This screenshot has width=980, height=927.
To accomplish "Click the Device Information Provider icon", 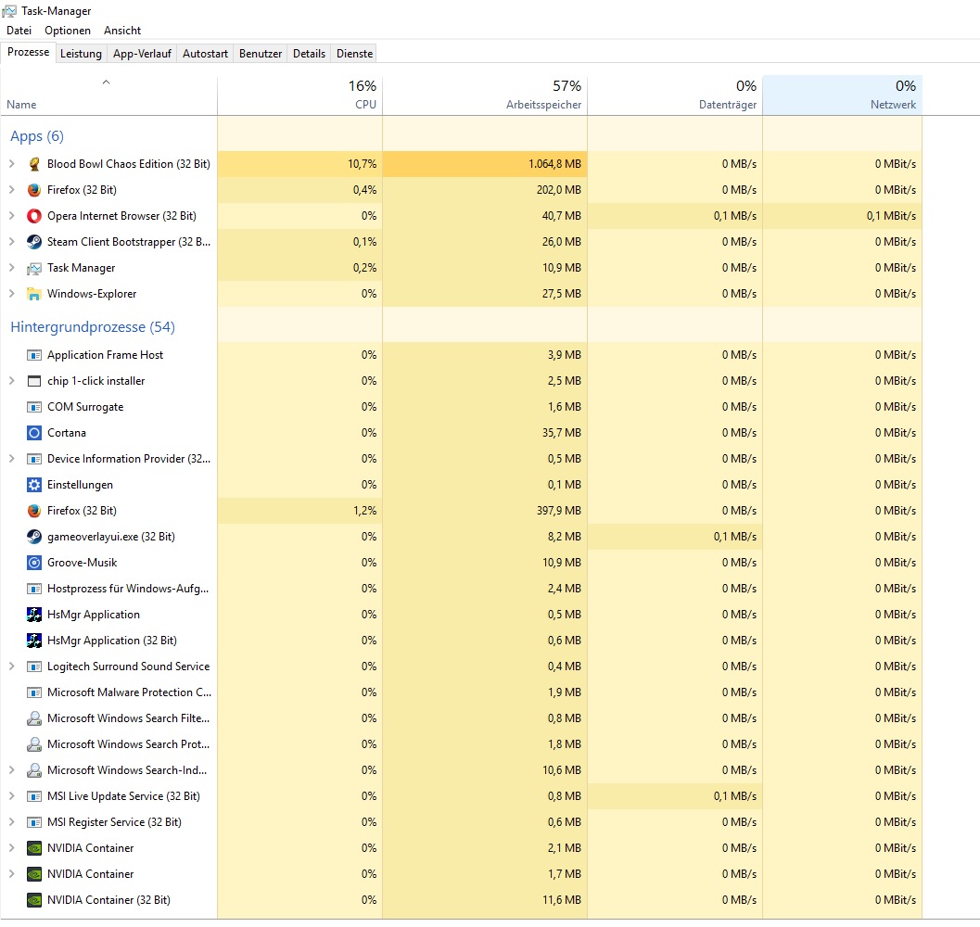I will pyautogui.click(x=34, y=459).
